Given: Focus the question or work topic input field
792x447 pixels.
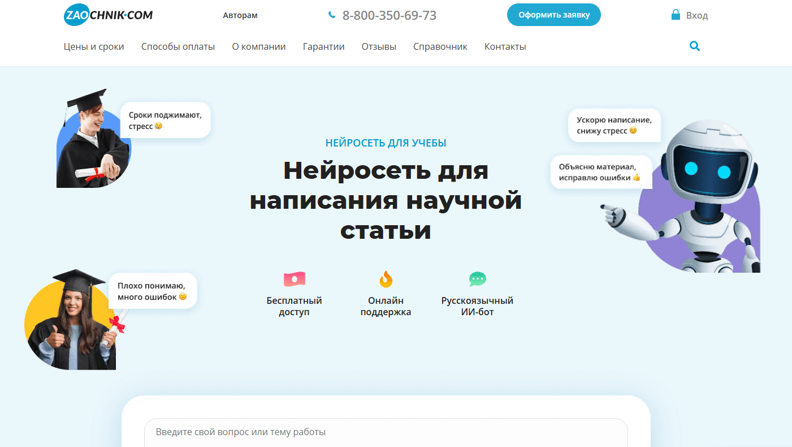Looking at the screenshot, I should (x=386, y=432).
